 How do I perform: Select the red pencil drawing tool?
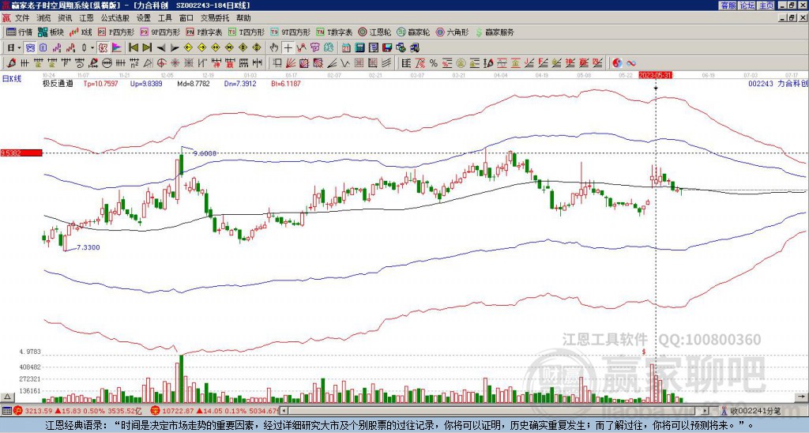coord(10,63)
